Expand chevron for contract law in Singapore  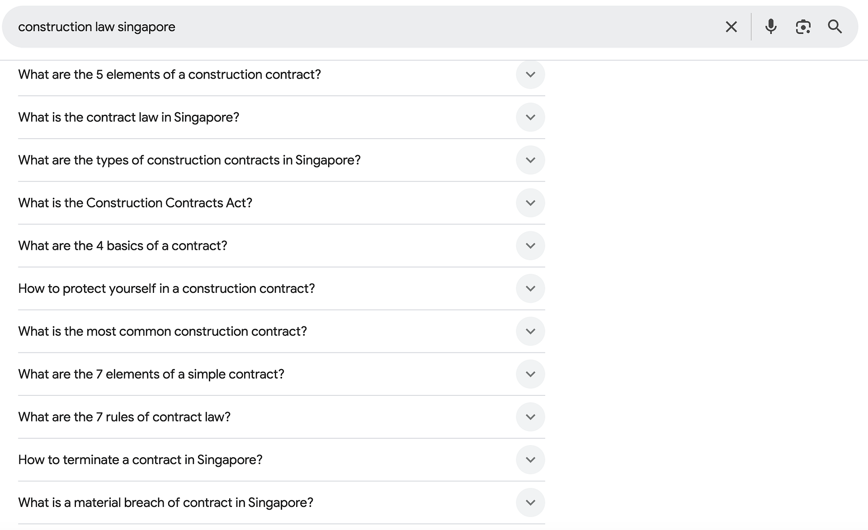530,117
